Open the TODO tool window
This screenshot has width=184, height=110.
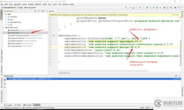[18, 105]
